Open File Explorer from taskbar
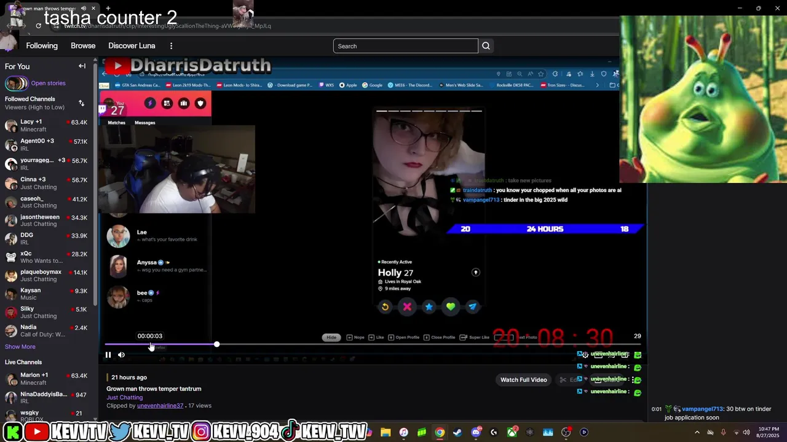The image size is (787, 442). [386, 433]
